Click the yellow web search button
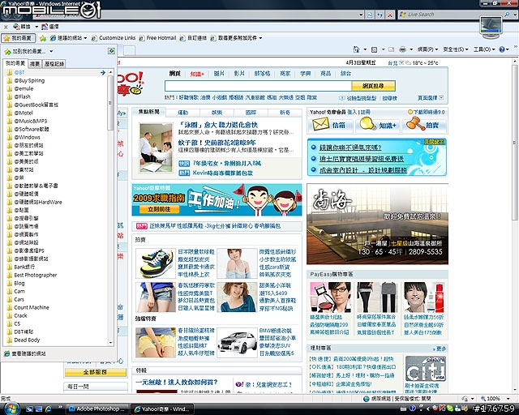This screenshot has height=415, width=519. tap(373, 86)
